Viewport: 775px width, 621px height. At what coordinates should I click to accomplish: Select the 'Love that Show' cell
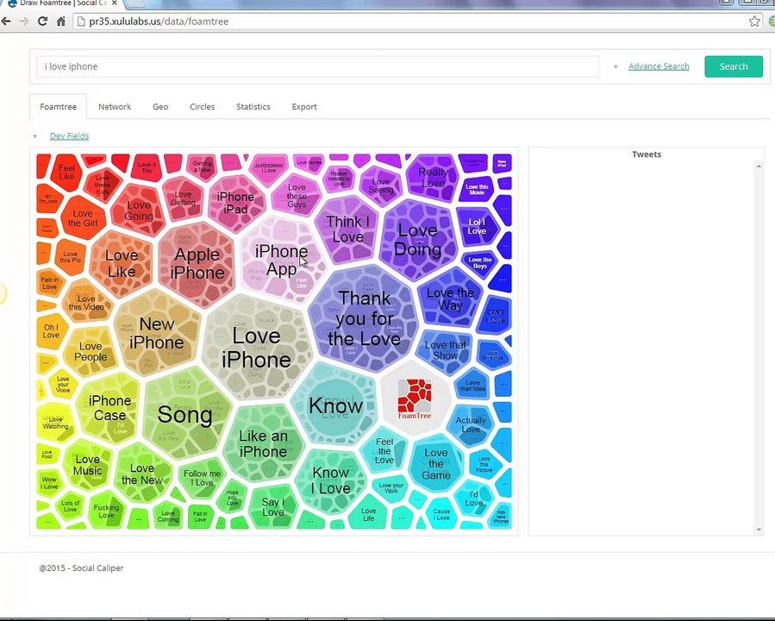pyautogui.click(x=446, y=350)
